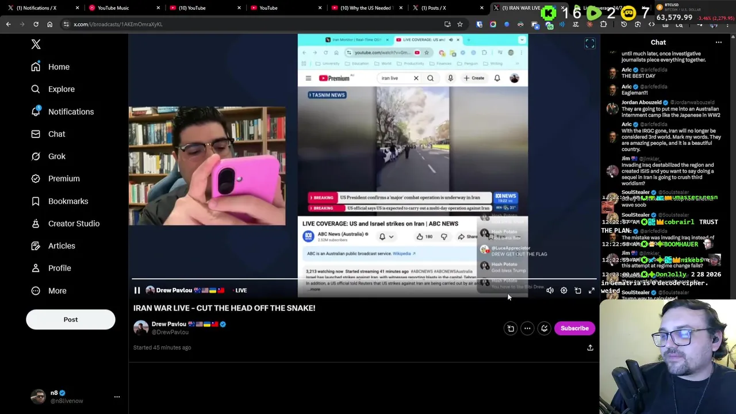Open Premium in the sidebar

click(55, 179)
